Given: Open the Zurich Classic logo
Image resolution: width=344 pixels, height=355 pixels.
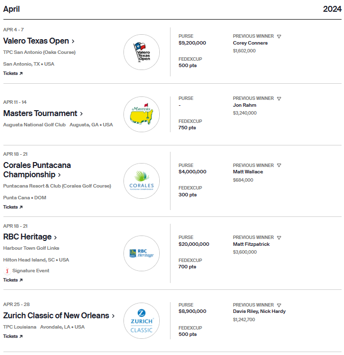Looking at the screenshot, I should click(x=142, y=321).
